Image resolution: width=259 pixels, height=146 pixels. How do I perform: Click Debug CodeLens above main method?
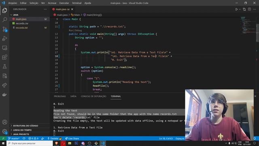tap(78, 30)
